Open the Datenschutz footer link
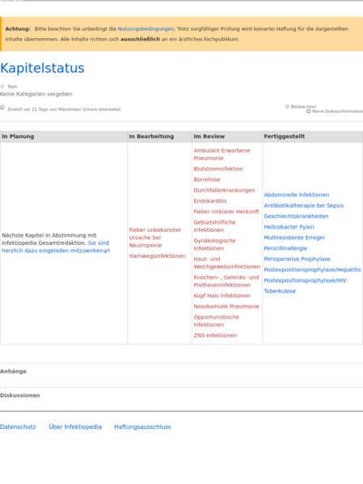This screenshot has height=484, width=363. (18, 427)
